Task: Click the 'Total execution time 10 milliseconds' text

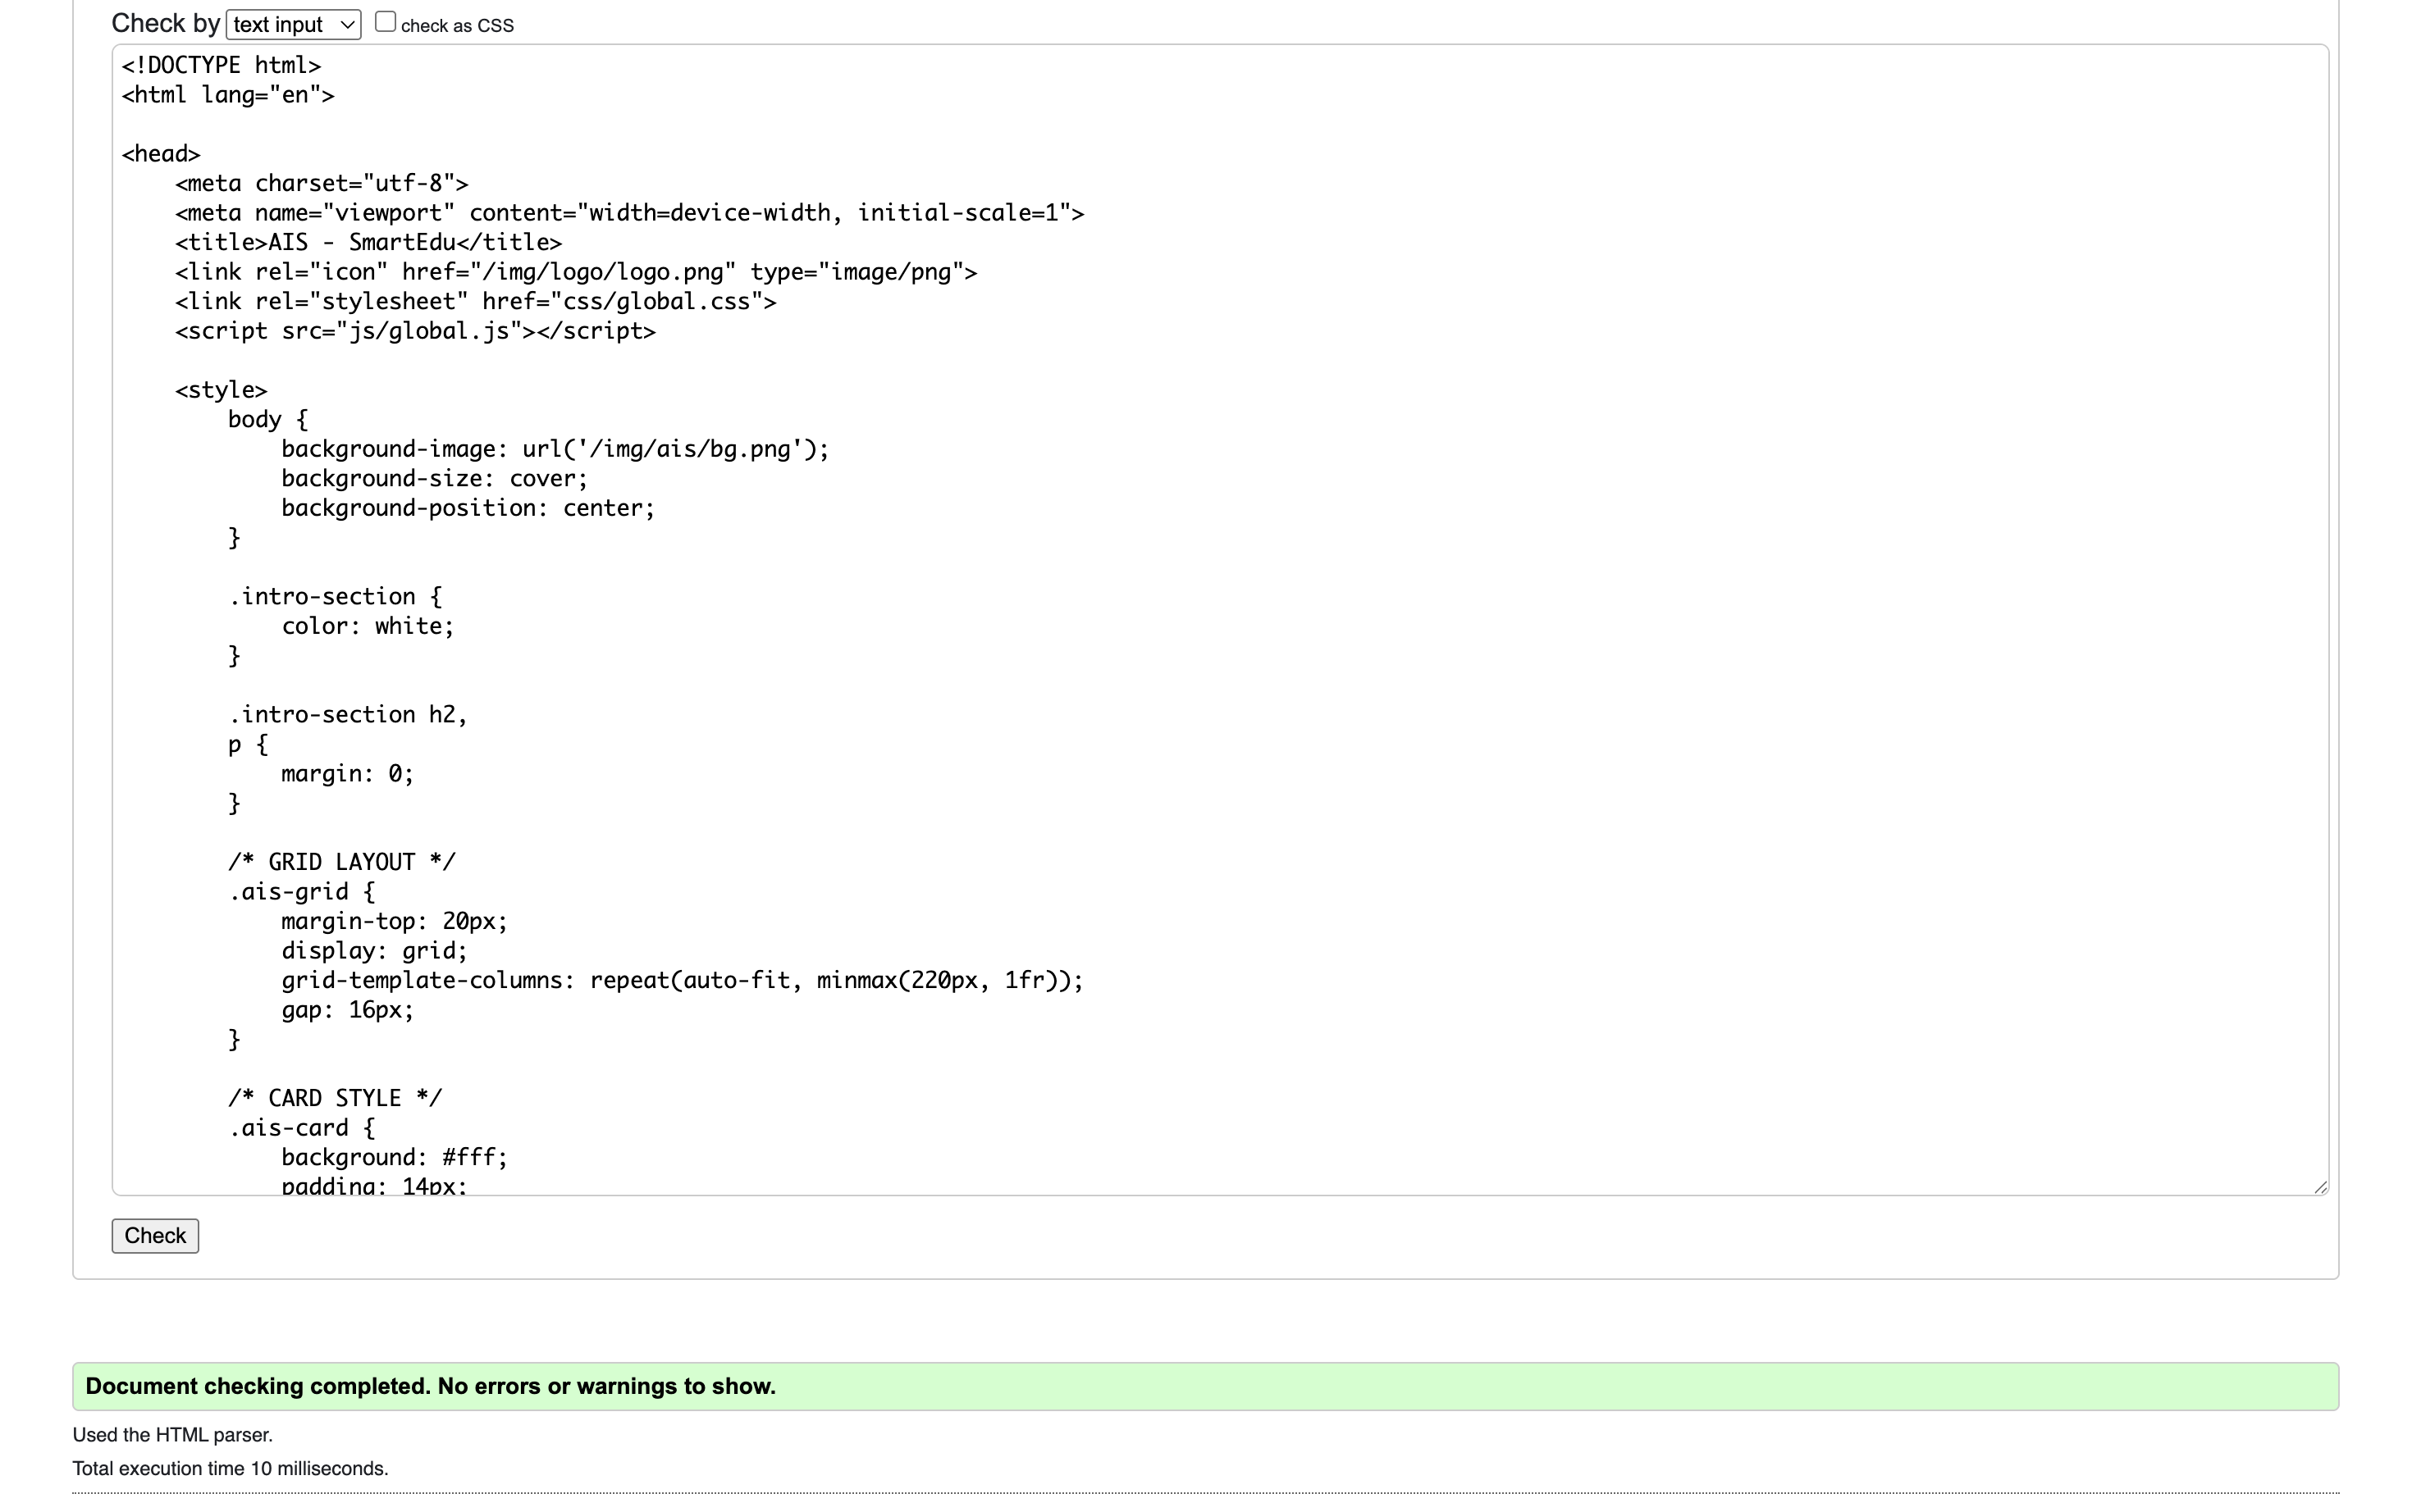Action: click(x=230, y=1468)
